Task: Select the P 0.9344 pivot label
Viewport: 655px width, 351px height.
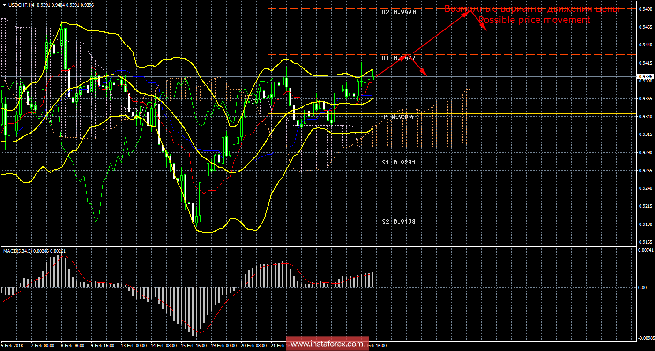Action: pos(398,117)
